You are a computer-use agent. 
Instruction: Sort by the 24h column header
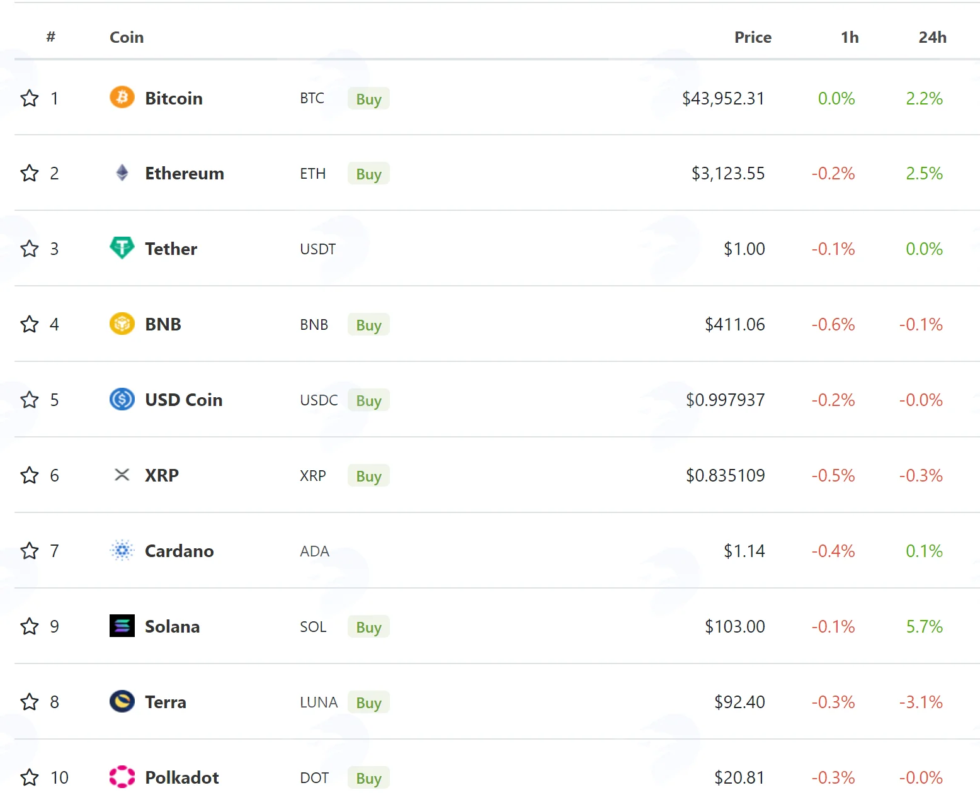click(x=932, y=37)
